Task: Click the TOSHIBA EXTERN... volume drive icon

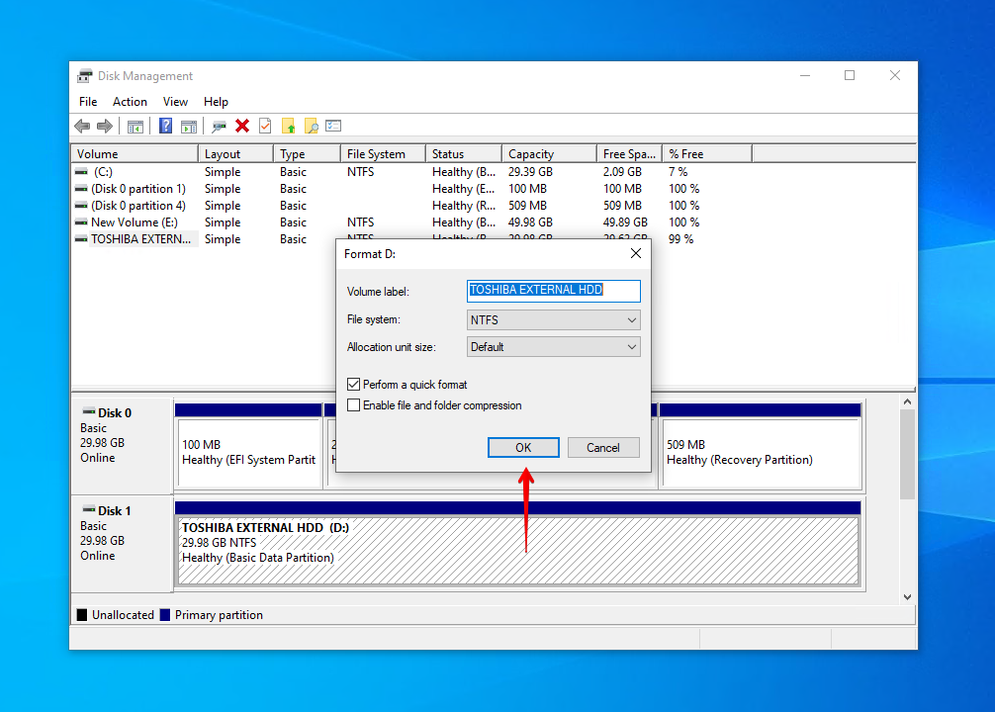Action: (x=81, y=239)
